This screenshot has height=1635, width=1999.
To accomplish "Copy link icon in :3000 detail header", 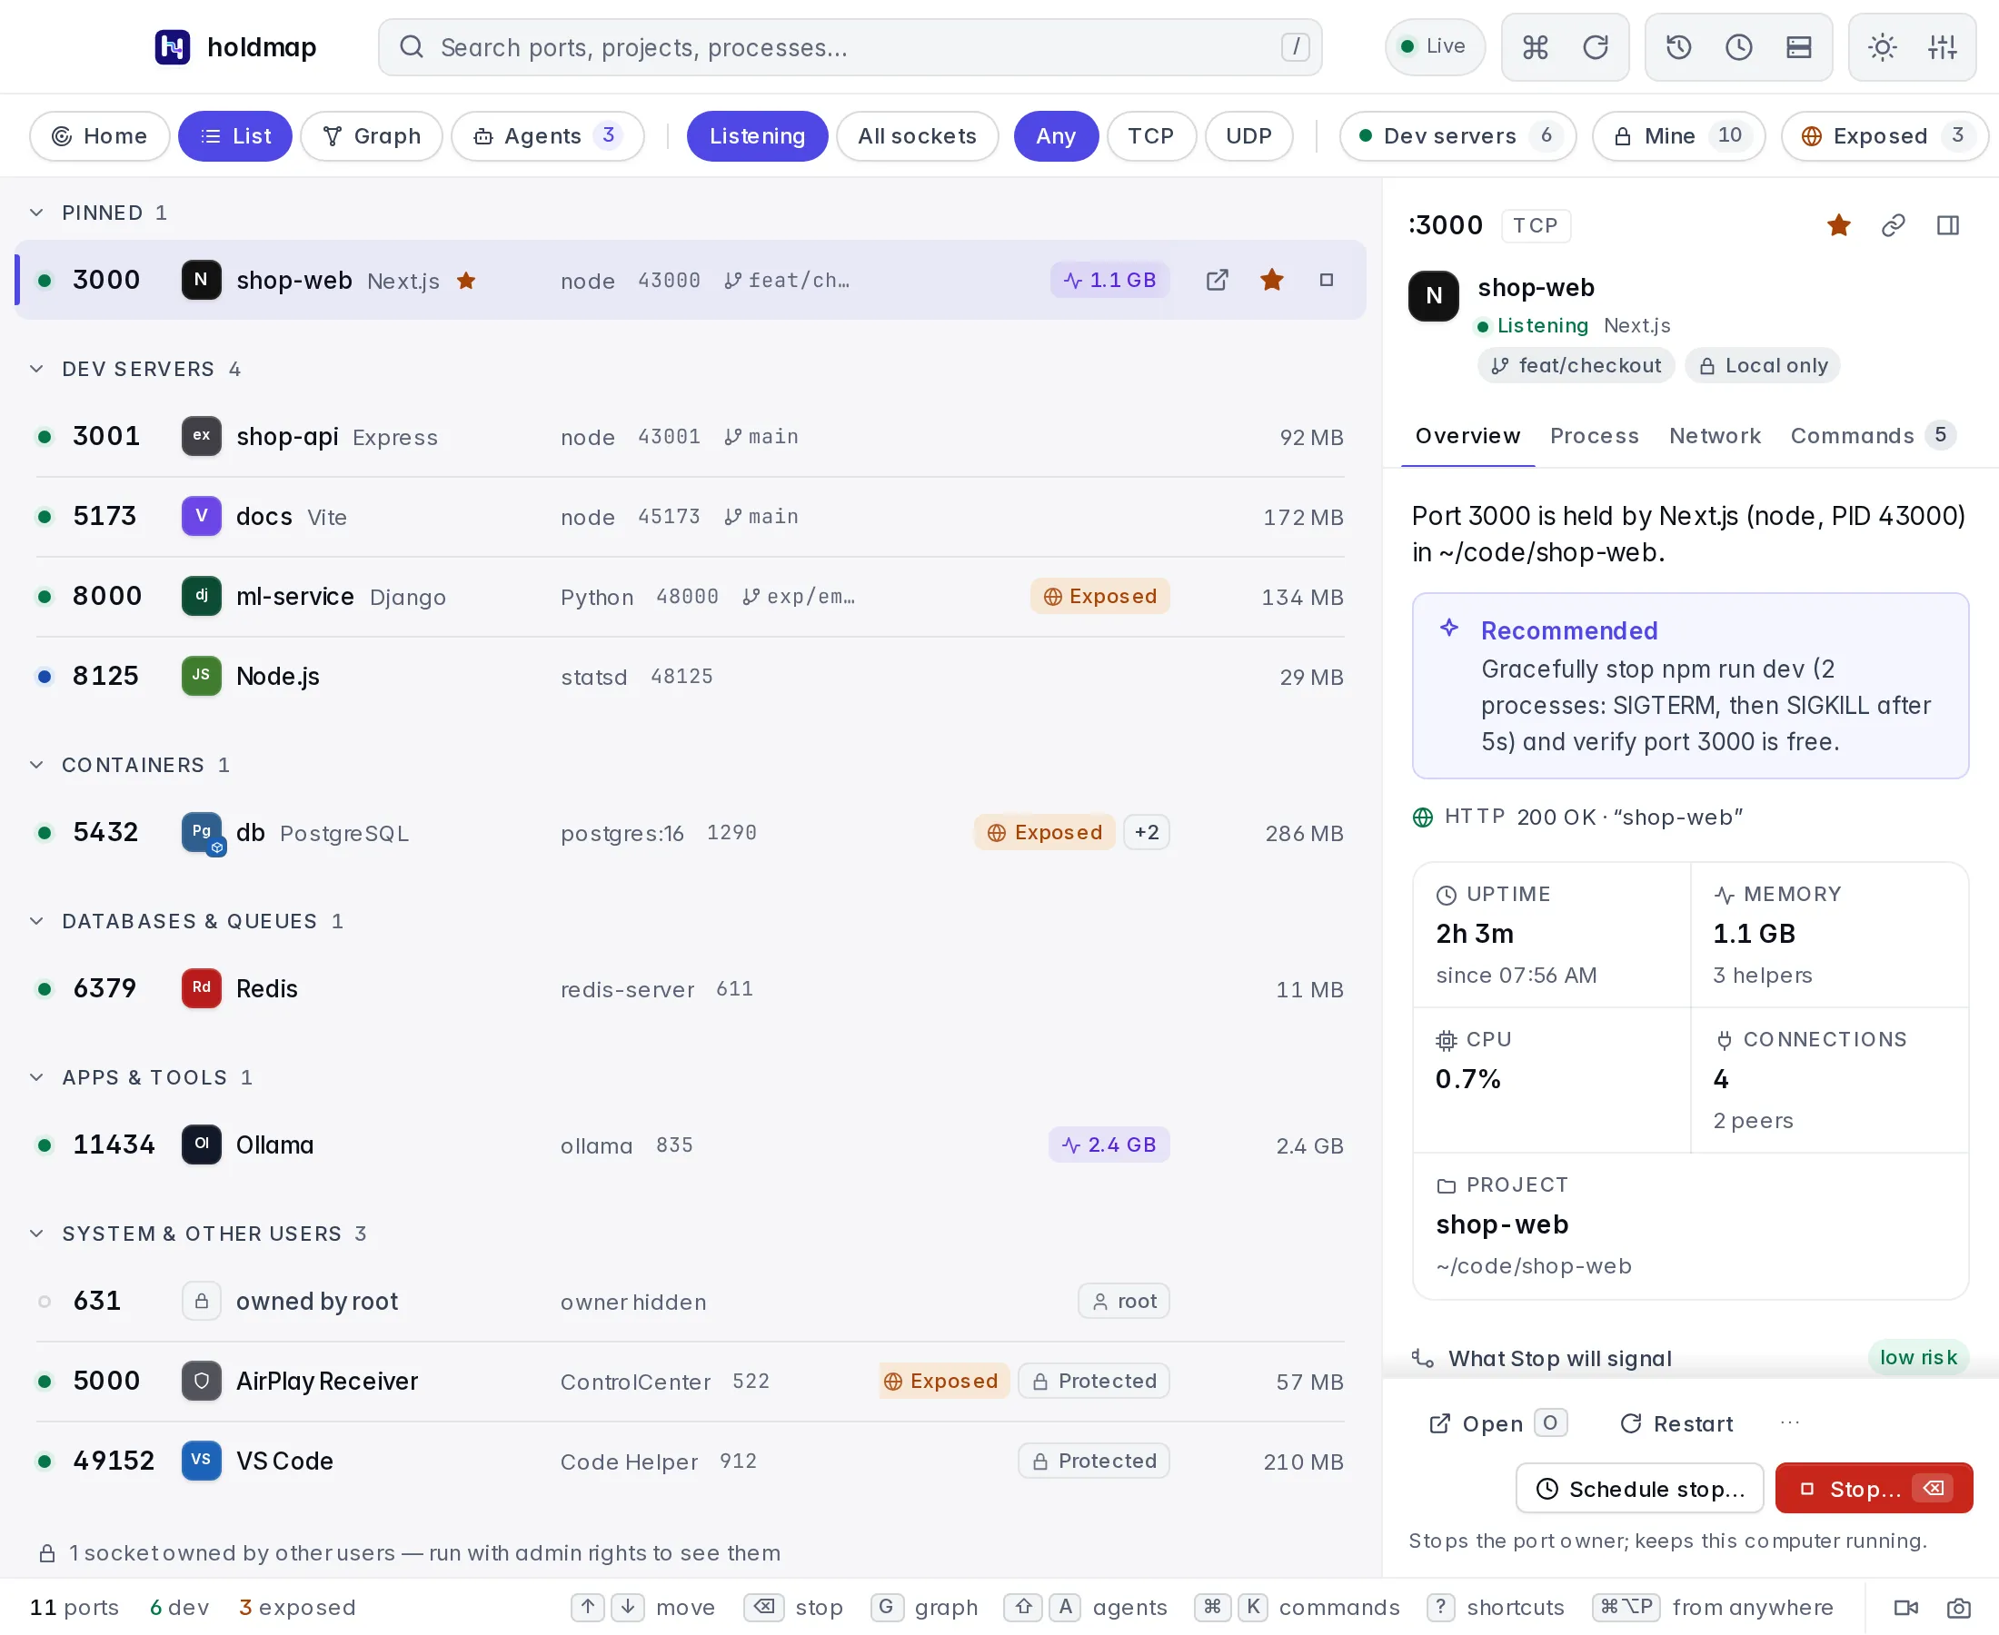I will [x=1894, y=225].
